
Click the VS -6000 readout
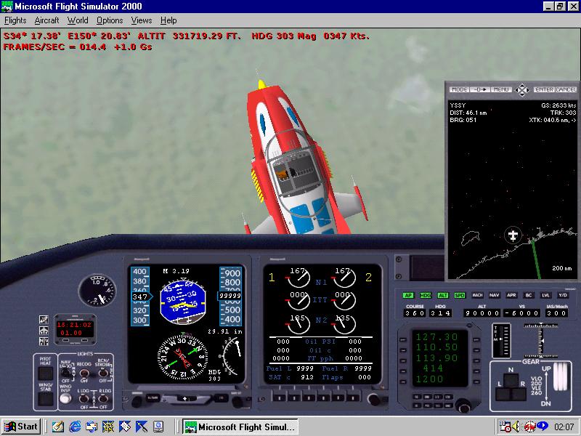pyautogui.click(x=521, y=313)
